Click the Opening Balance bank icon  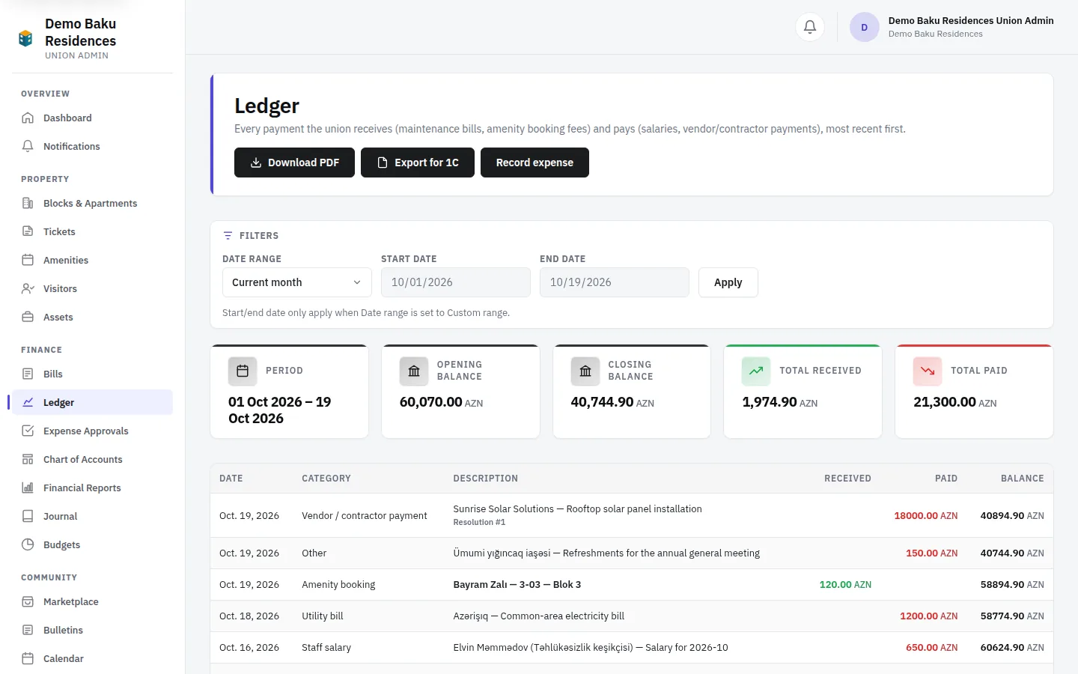click(414, 371)
